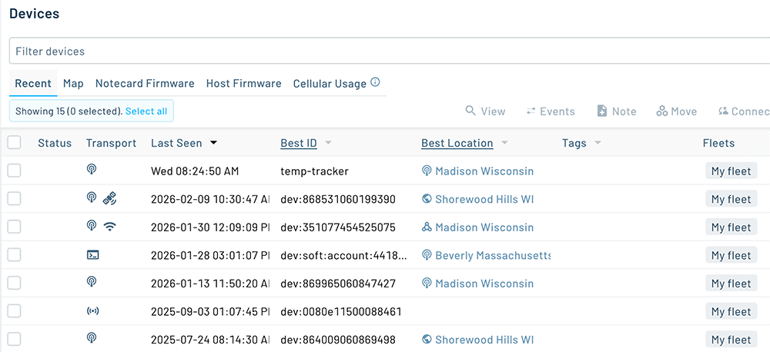Switch to the Recent tab
This screenshot has width=770, height=352.
pyautogui.click(x=33, y=83)
